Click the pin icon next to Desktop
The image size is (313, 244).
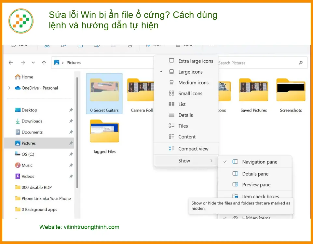71,110
